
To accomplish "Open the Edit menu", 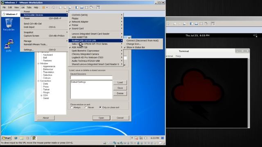I will point(10,7).
